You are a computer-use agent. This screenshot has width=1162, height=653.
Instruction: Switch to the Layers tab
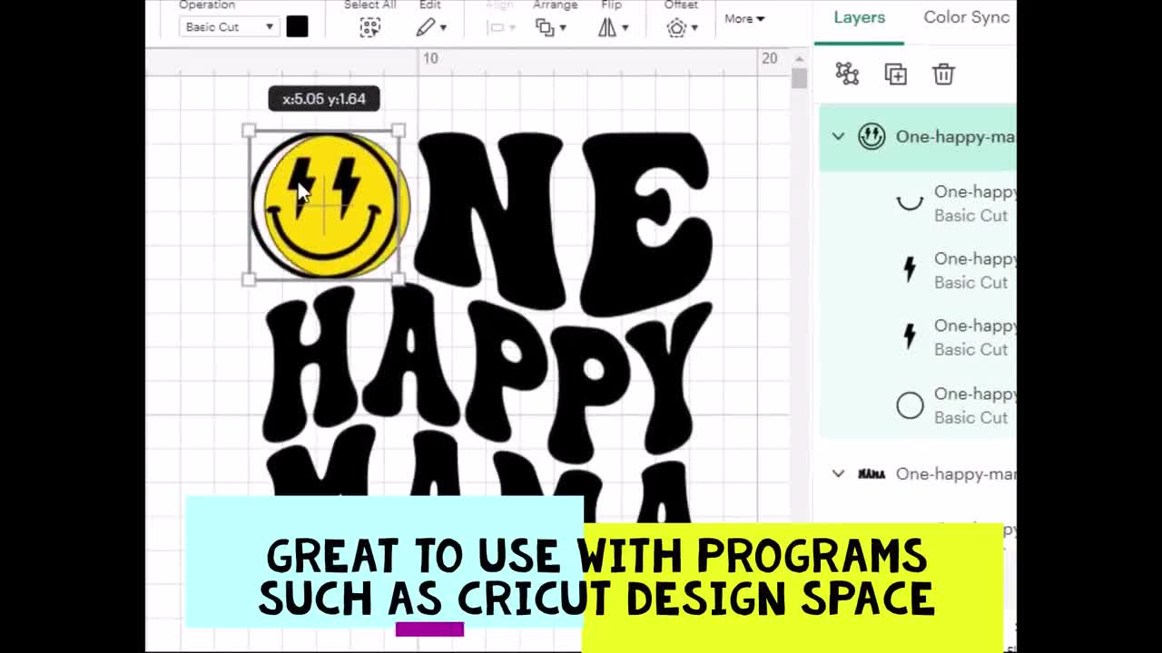(859, 17)
